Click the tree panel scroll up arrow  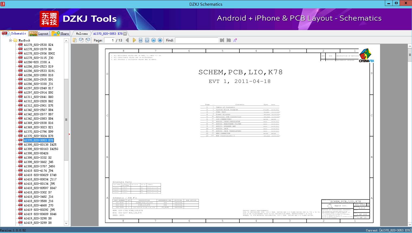point(66,41)
